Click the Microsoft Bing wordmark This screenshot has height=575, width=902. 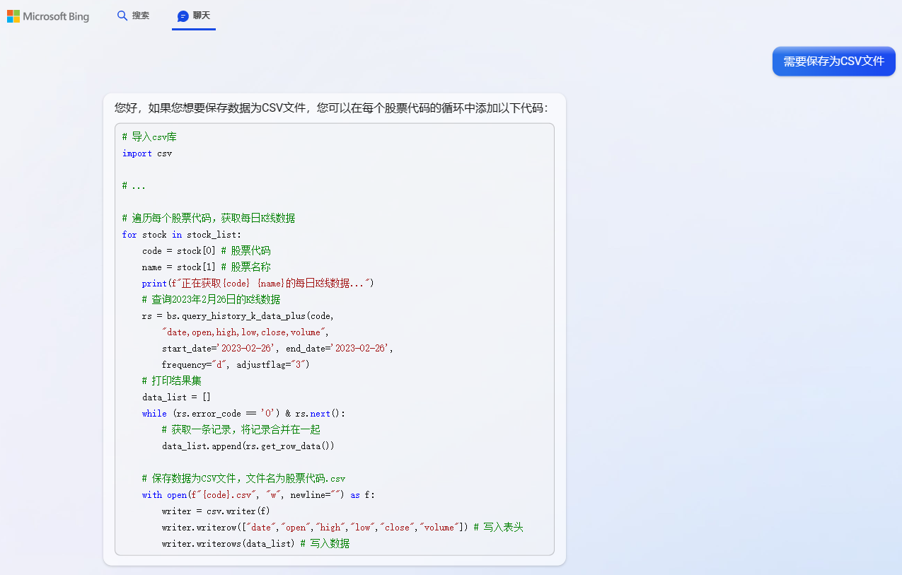point(56,16)
